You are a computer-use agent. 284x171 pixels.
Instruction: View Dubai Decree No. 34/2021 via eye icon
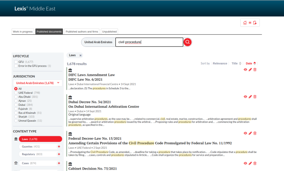[x=245, y=96]
